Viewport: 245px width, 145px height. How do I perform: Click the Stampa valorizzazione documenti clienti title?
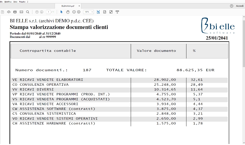[x=59, y=27]
